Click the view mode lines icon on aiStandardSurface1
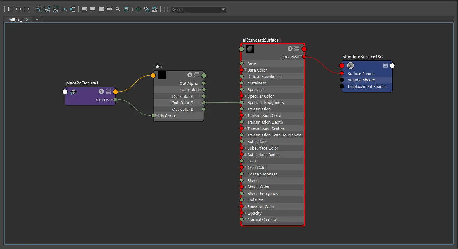458x249 pixels. [297, 48]
